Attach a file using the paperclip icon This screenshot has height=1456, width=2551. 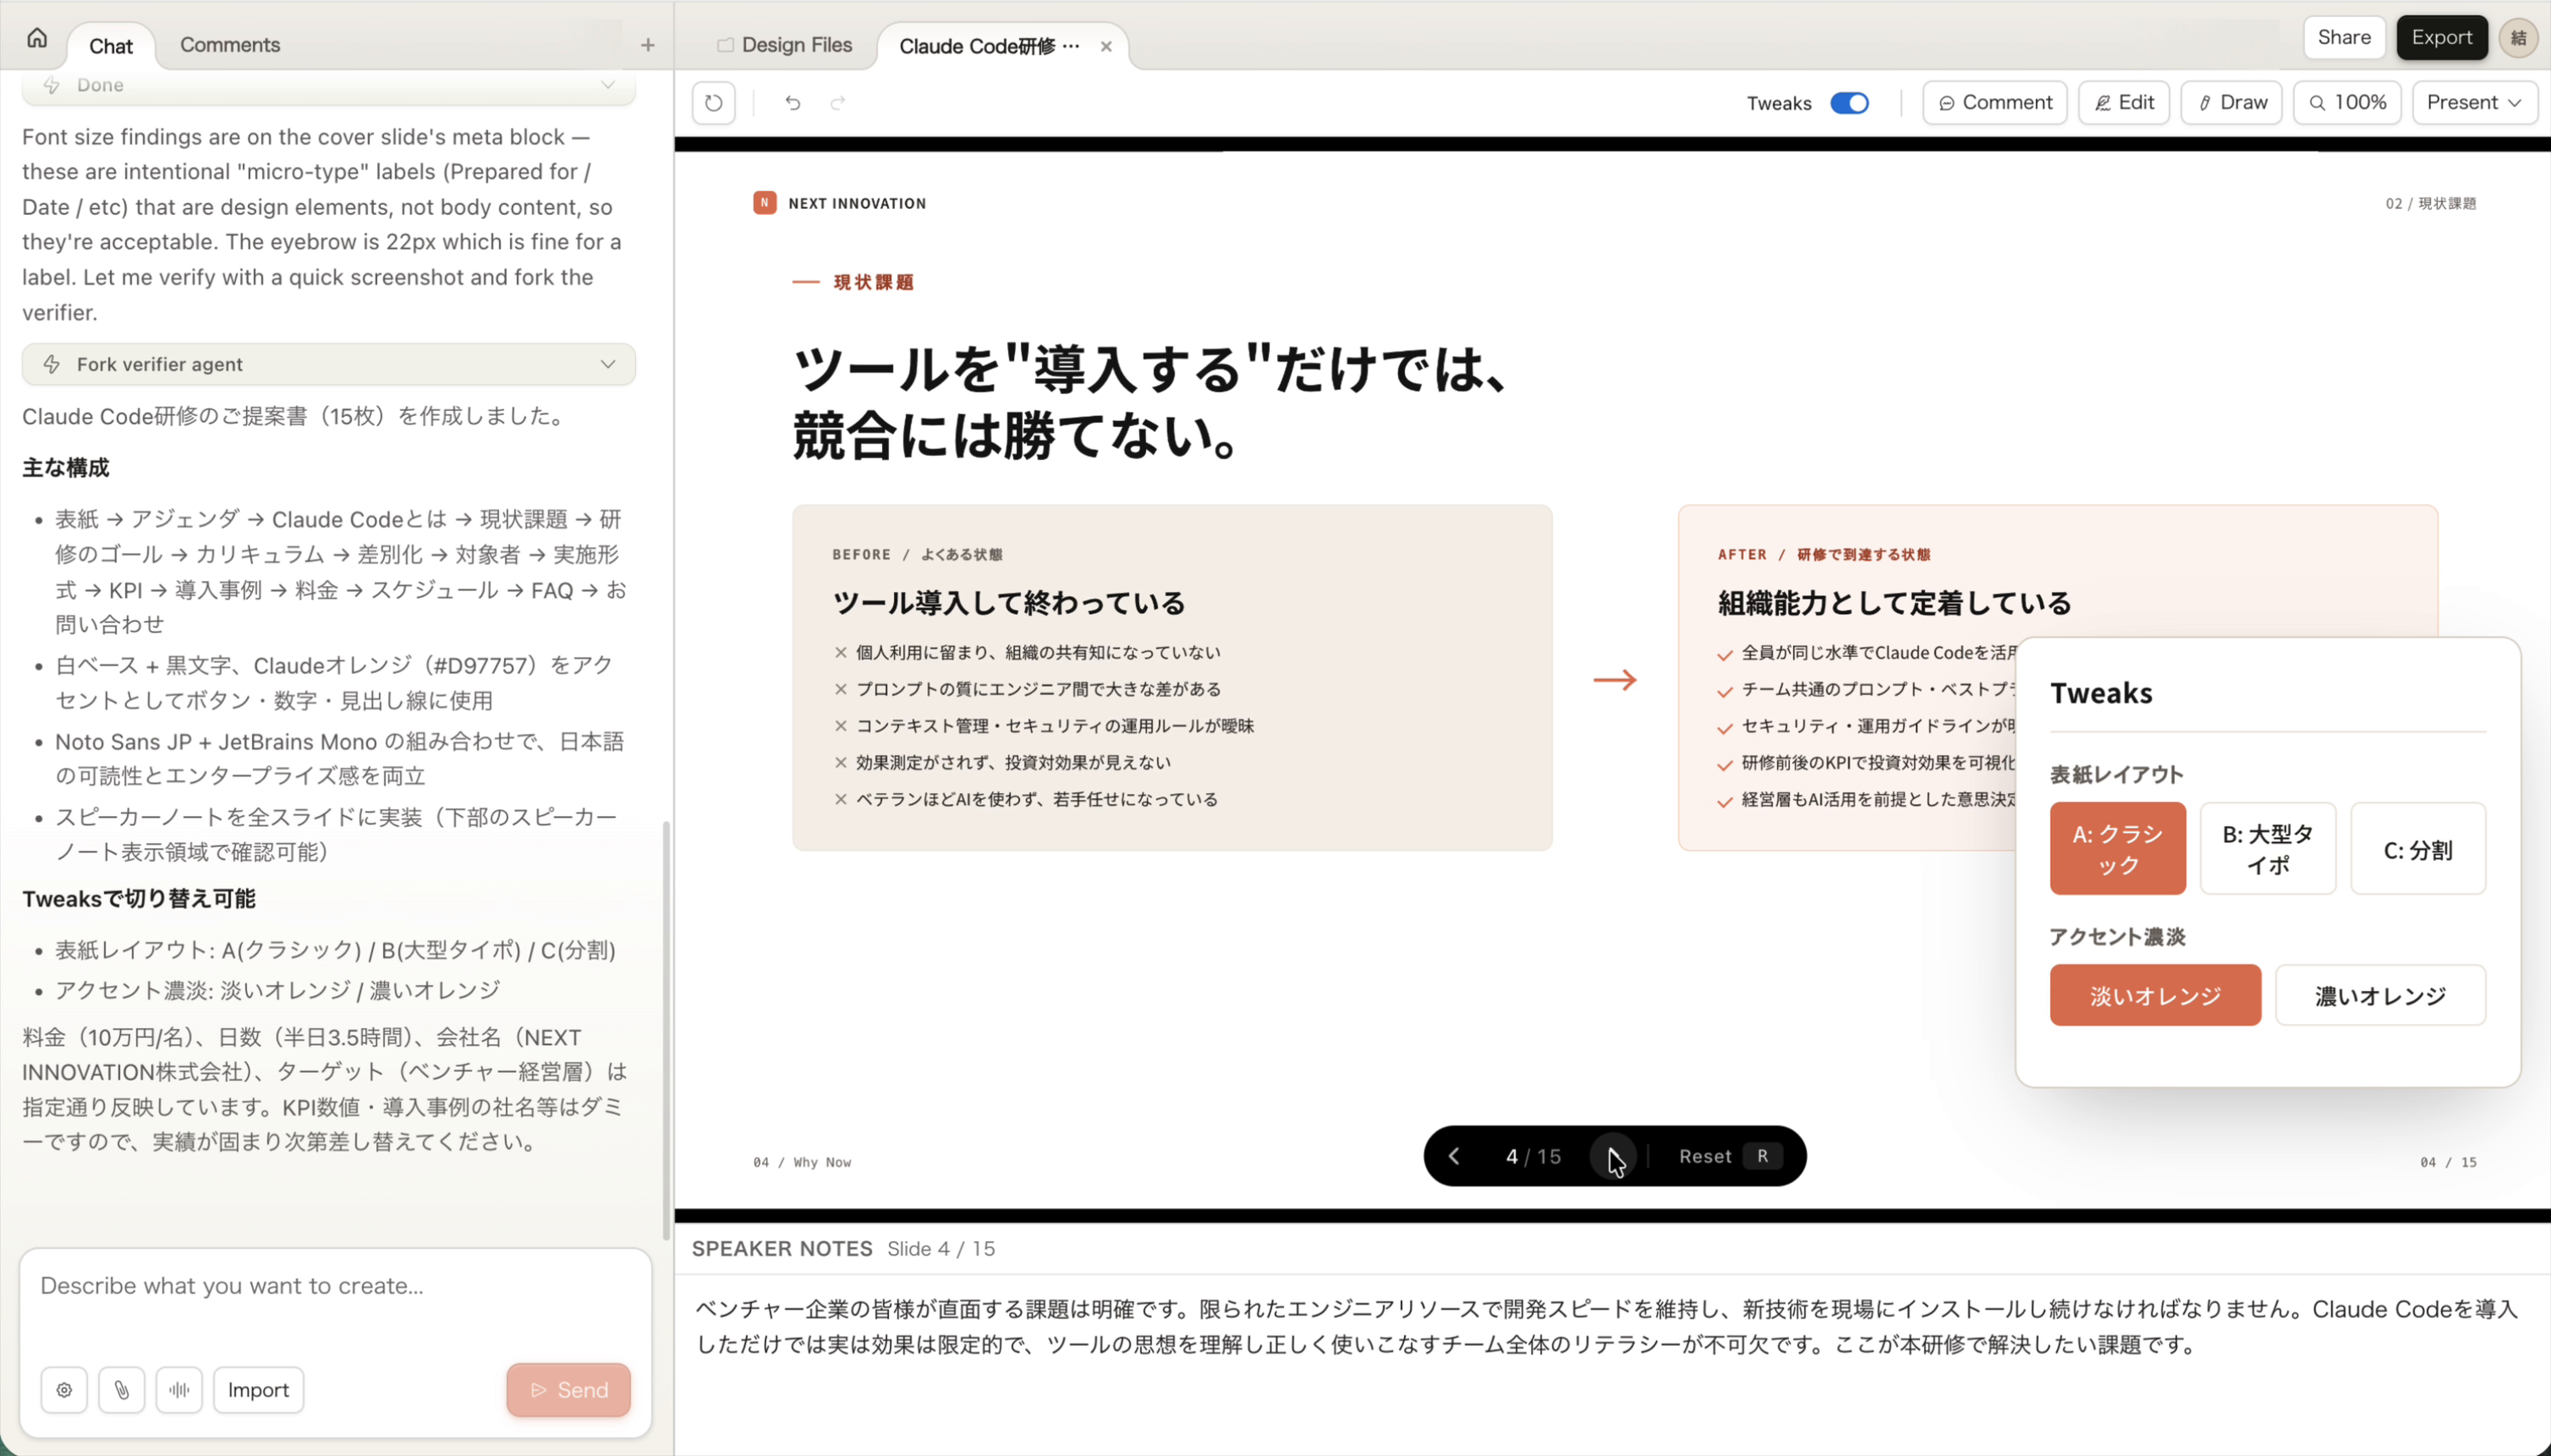click(121, 1389)
